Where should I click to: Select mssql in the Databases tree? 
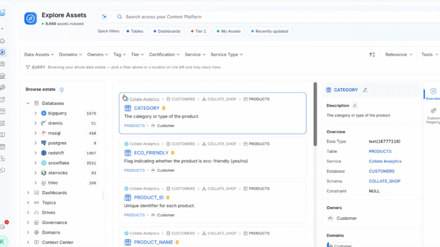pyautogui.click(x=54, y=133)
